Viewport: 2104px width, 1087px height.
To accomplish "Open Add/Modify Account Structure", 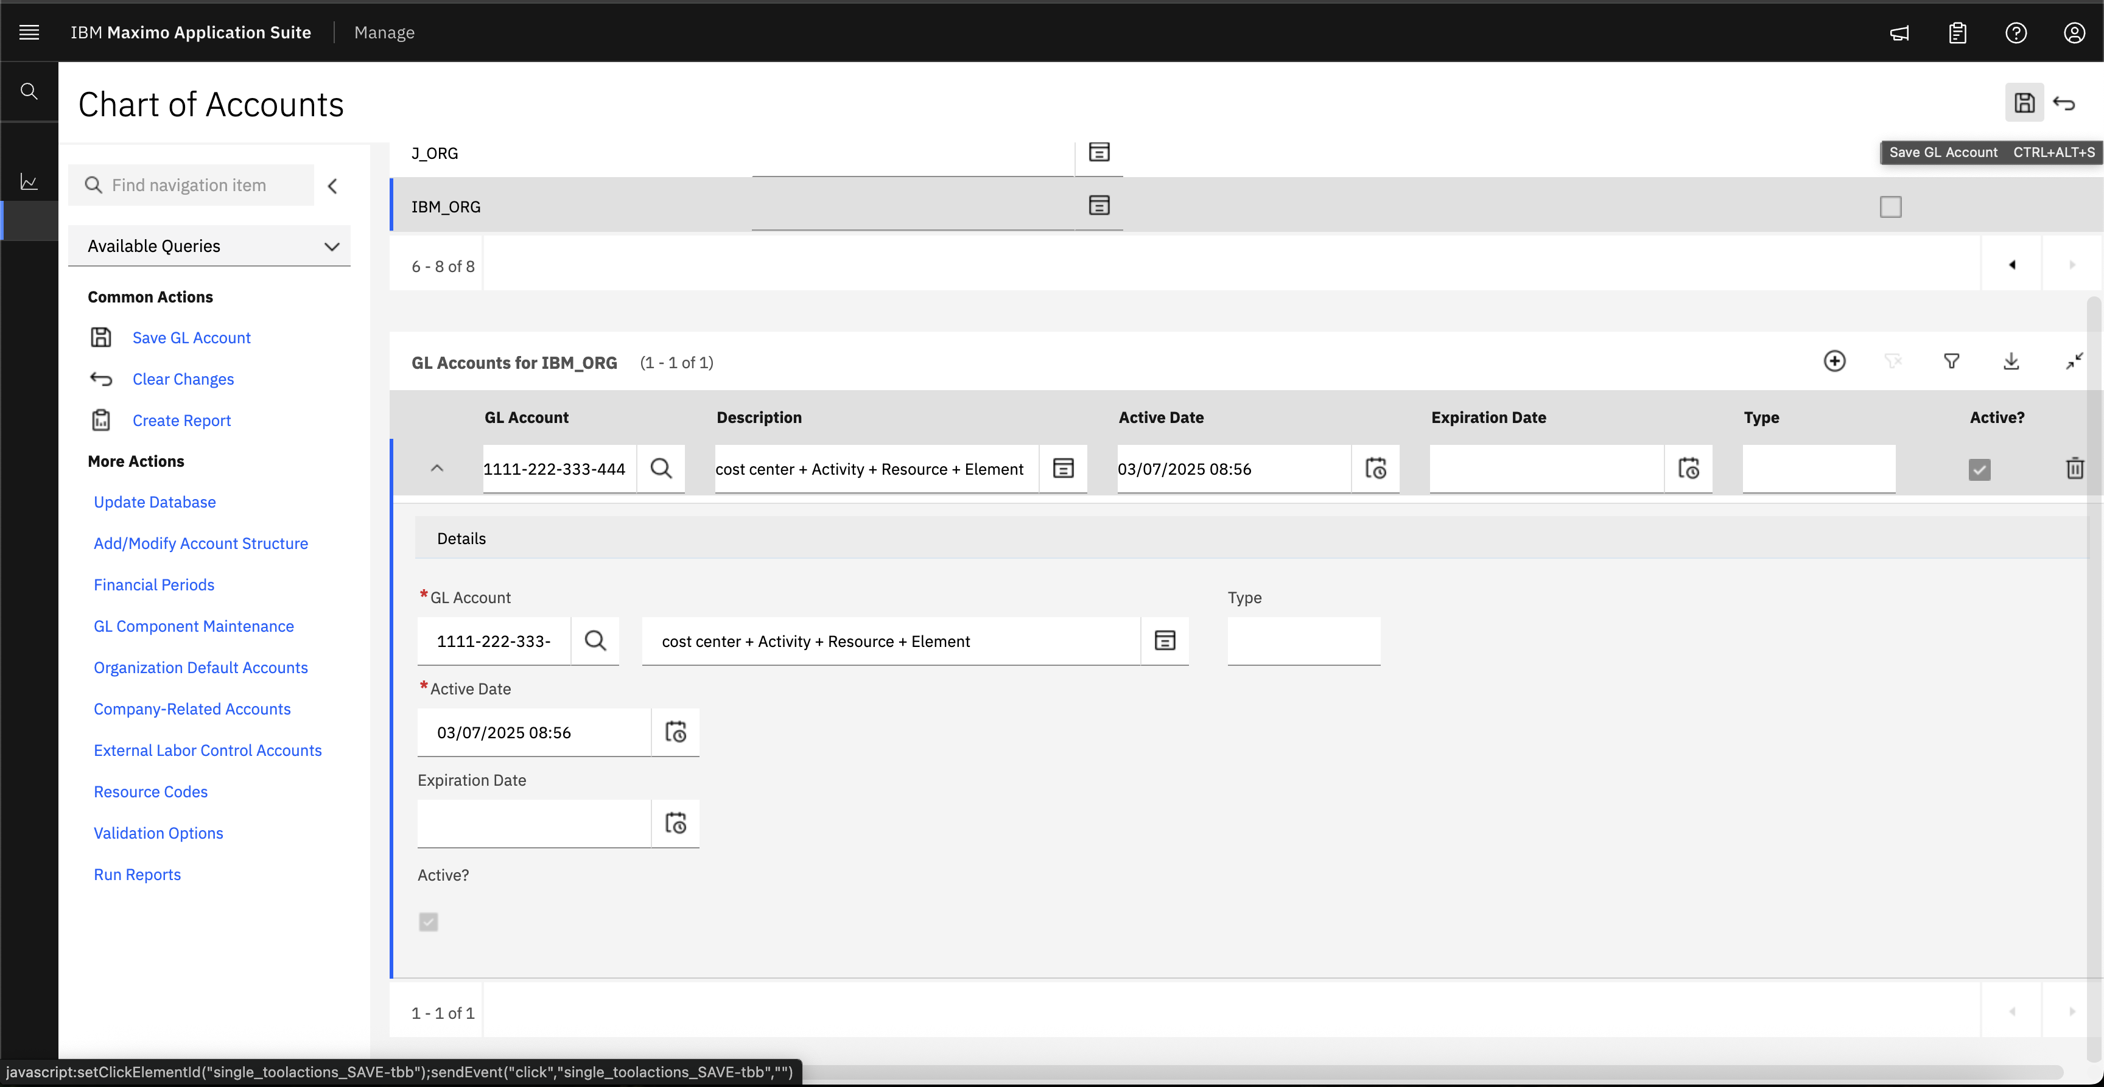I will 201,544.
